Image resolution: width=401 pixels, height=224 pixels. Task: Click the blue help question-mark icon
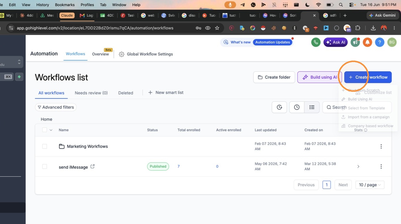pos(379,42)
